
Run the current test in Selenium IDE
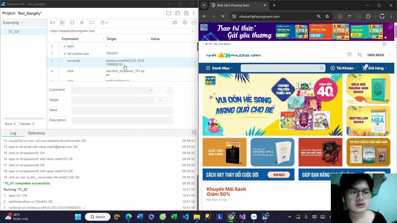click(x=62, y=23)
